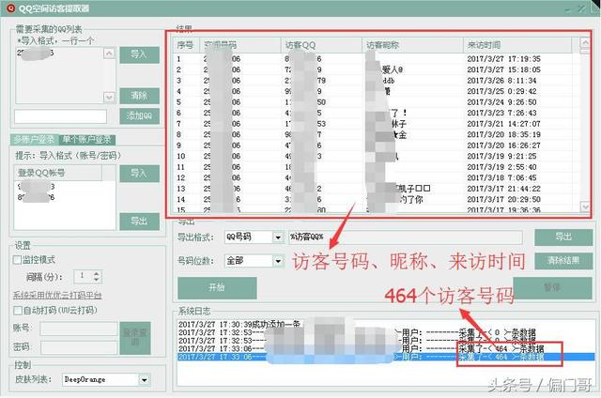Select result row dated 2017/3/25 0:29:42
This screenshot has width=601, height=398.
376,92
